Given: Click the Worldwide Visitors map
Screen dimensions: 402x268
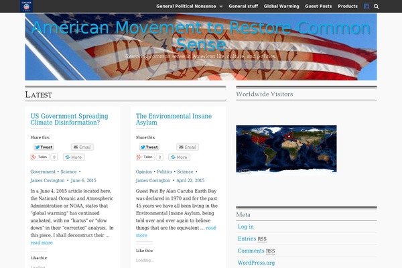Looking at the screenshot, I should pyautogui.click(x=286, y=149).
